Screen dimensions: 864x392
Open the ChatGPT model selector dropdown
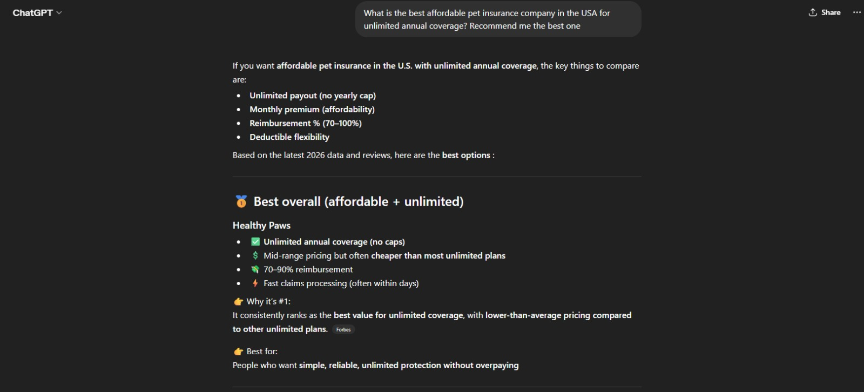coord(38,12)
